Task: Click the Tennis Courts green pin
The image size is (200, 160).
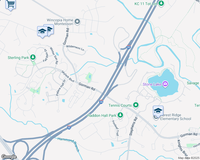Action: tap(136, 105)
